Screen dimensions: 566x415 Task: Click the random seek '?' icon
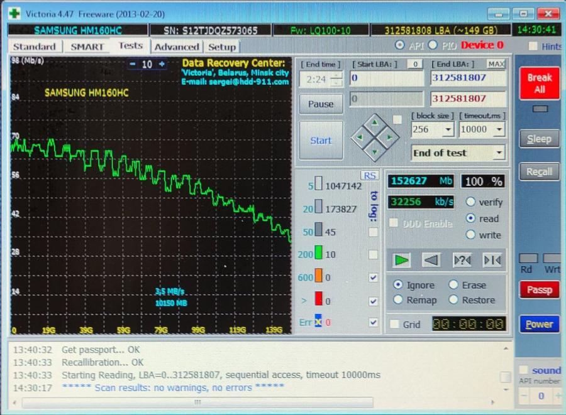tap(462, 260)
